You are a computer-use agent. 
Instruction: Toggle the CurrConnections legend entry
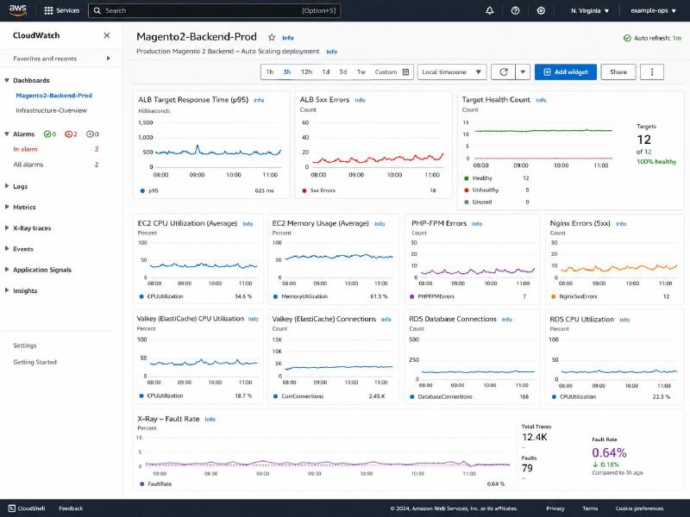tap(298, 396)
